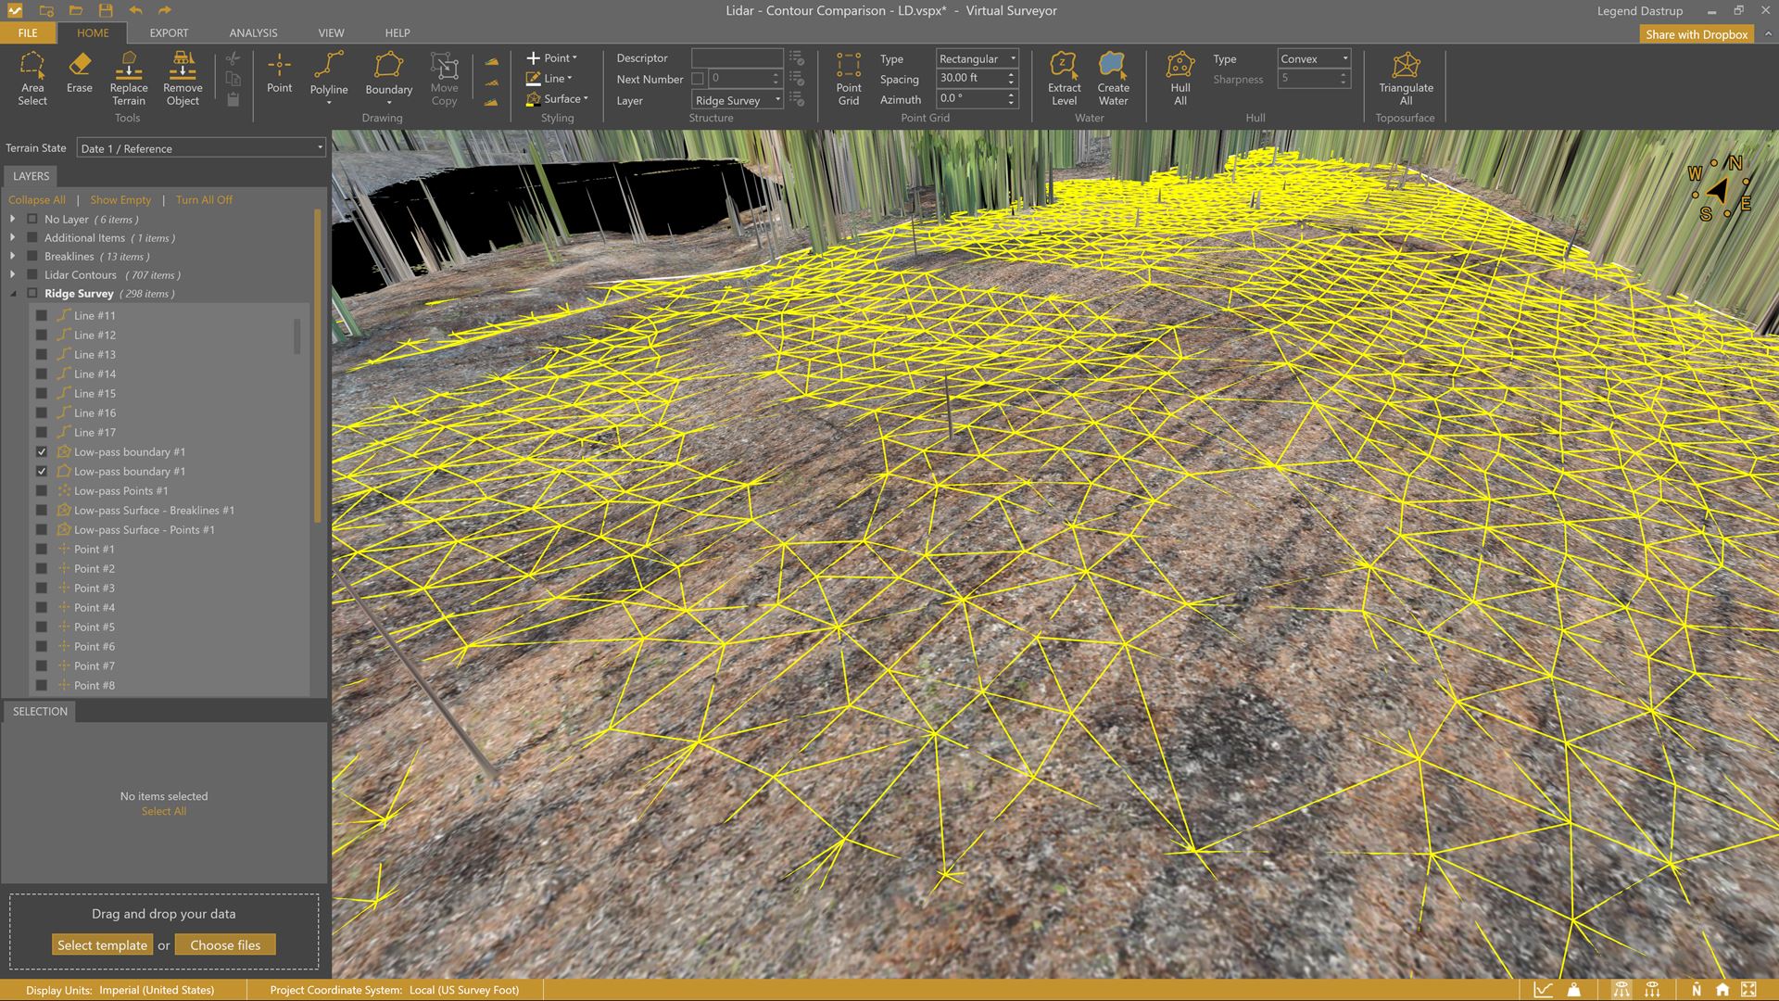Click the Descriptor input field
Screen dimensions: 1779x1001
tap(737, 58)
